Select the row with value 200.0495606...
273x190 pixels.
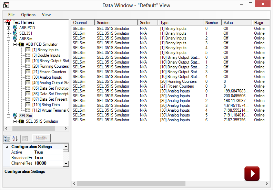tap(170, 96)
